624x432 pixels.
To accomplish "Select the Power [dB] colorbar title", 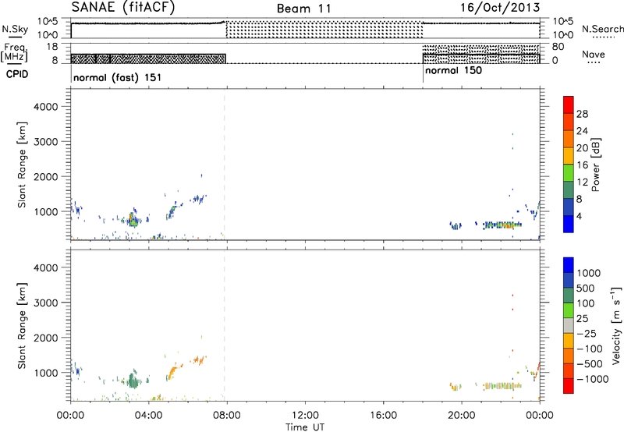I will coord(595,165).
